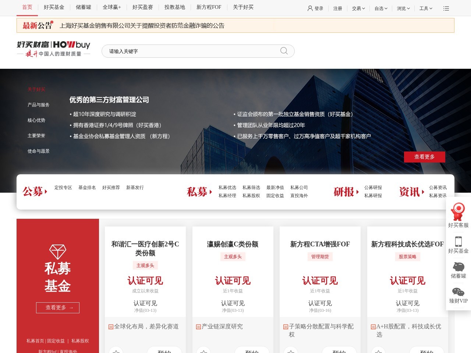The height and width of the screenshot is (353, 471).
Task: Click 查看更多 on the banner
Action: pos(424,157)
